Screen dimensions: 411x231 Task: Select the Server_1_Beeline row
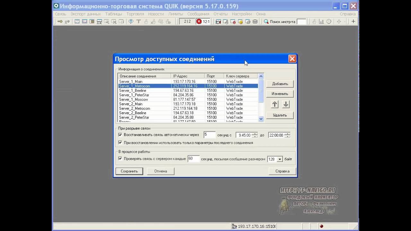[188, 90]
